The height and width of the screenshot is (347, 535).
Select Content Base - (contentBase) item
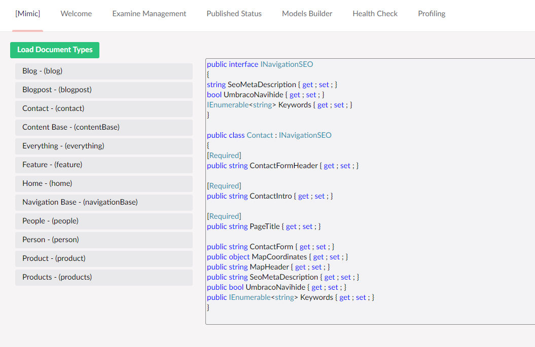[x=104, y=127]
